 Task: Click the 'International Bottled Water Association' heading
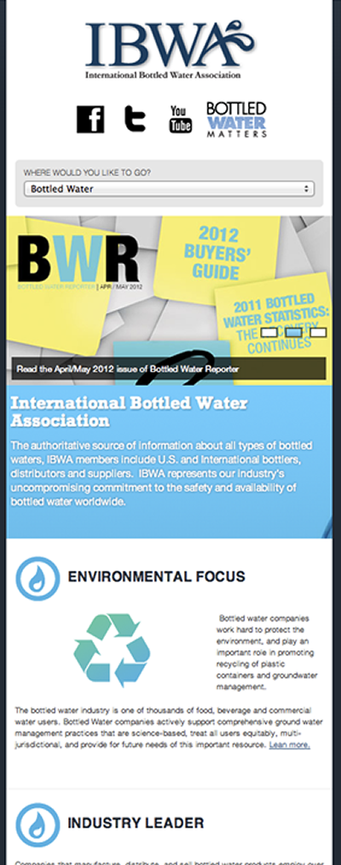tap(129, 412)
